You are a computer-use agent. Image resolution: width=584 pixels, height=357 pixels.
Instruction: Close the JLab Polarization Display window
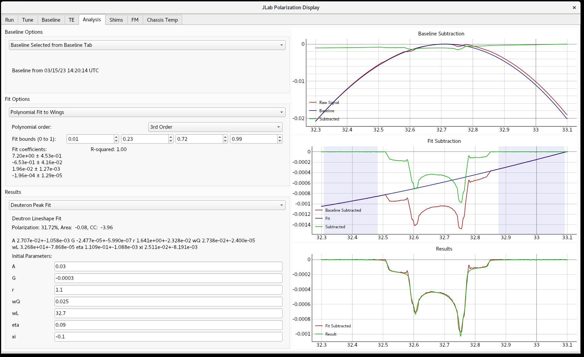[x=574, y=8]
